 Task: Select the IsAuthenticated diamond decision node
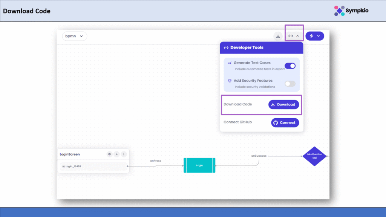(314, 156)
